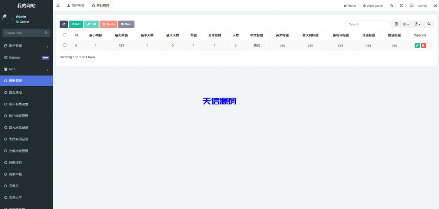Viewport: 439px width, 209px height.
Task: Click the 最大天数 column header
Action: pos(172,35)
